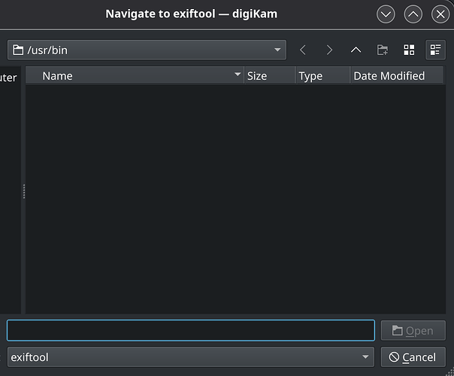Close the Navigate to exiftool dialog
This screenshot has height=376, width=454.
click(x=440, y=14)
